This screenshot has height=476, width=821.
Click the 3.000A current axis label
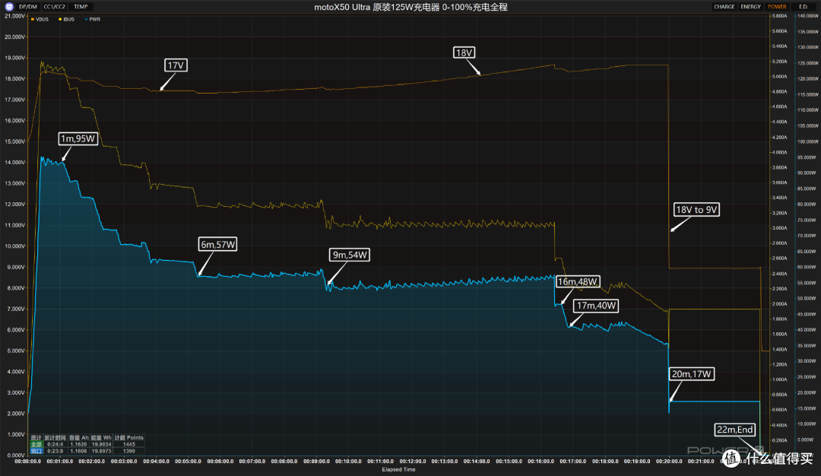click(779, 228)
